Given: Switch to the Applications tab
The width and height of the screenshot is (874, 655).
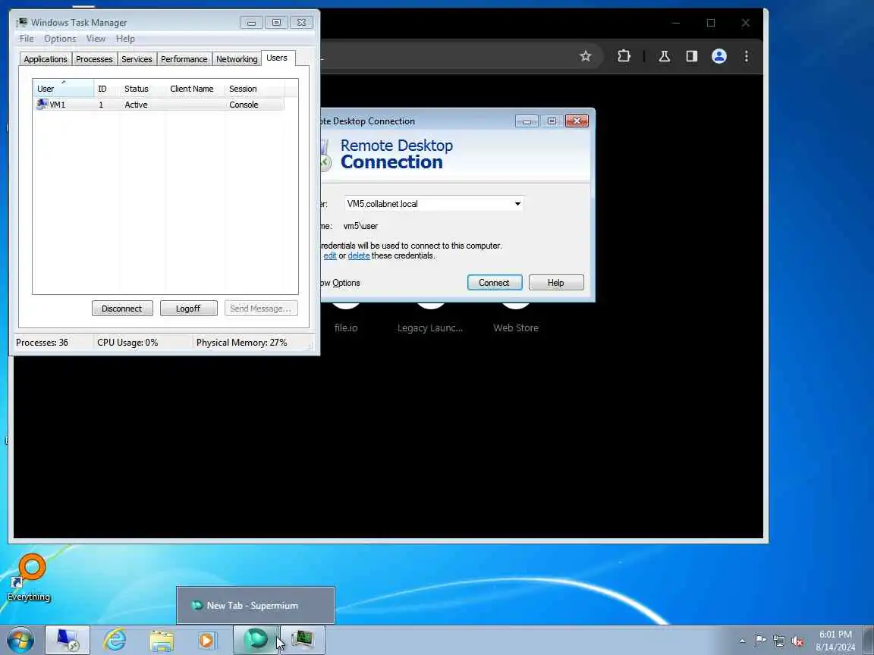Looking at the screenshot, I should [46, 59].
